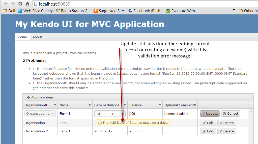
Task: Sort by the Date of Balance header
Action: click(107, 105)
